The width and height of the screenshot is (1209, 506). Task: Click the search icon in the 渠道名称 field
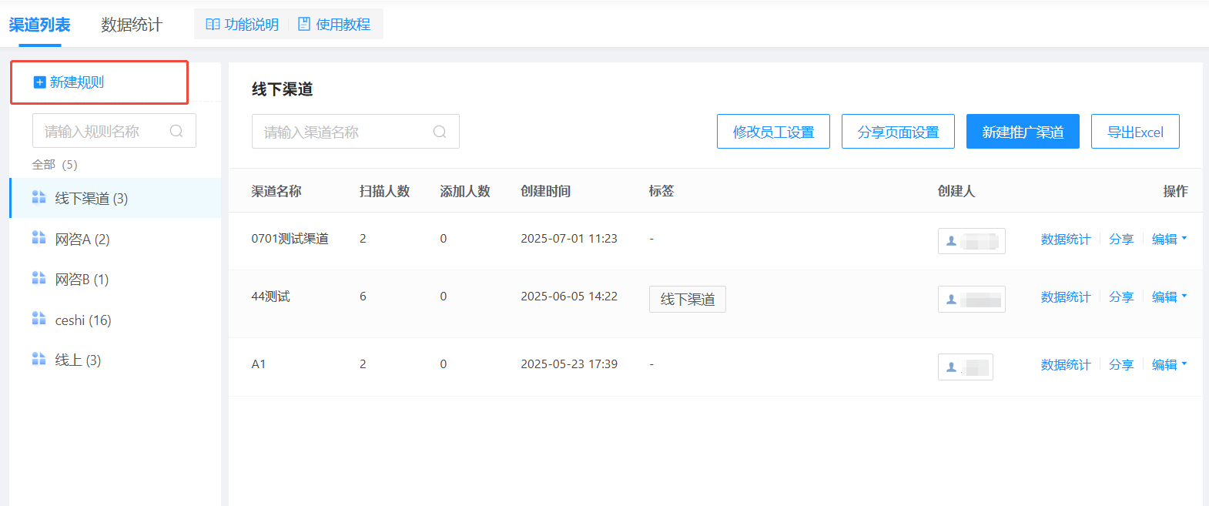click(440, 132)
